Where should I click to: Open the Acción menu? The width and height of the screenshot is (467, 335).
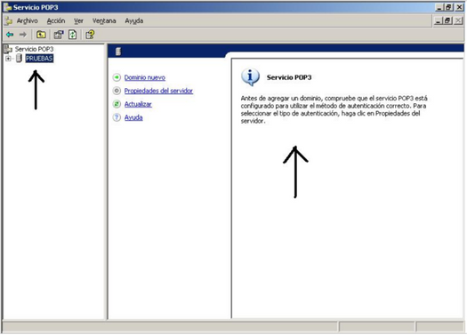(56, 20)
